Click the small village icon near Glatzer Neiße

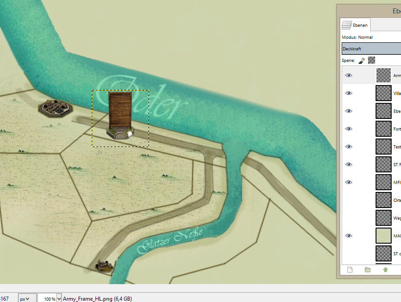tap(104, 266)
